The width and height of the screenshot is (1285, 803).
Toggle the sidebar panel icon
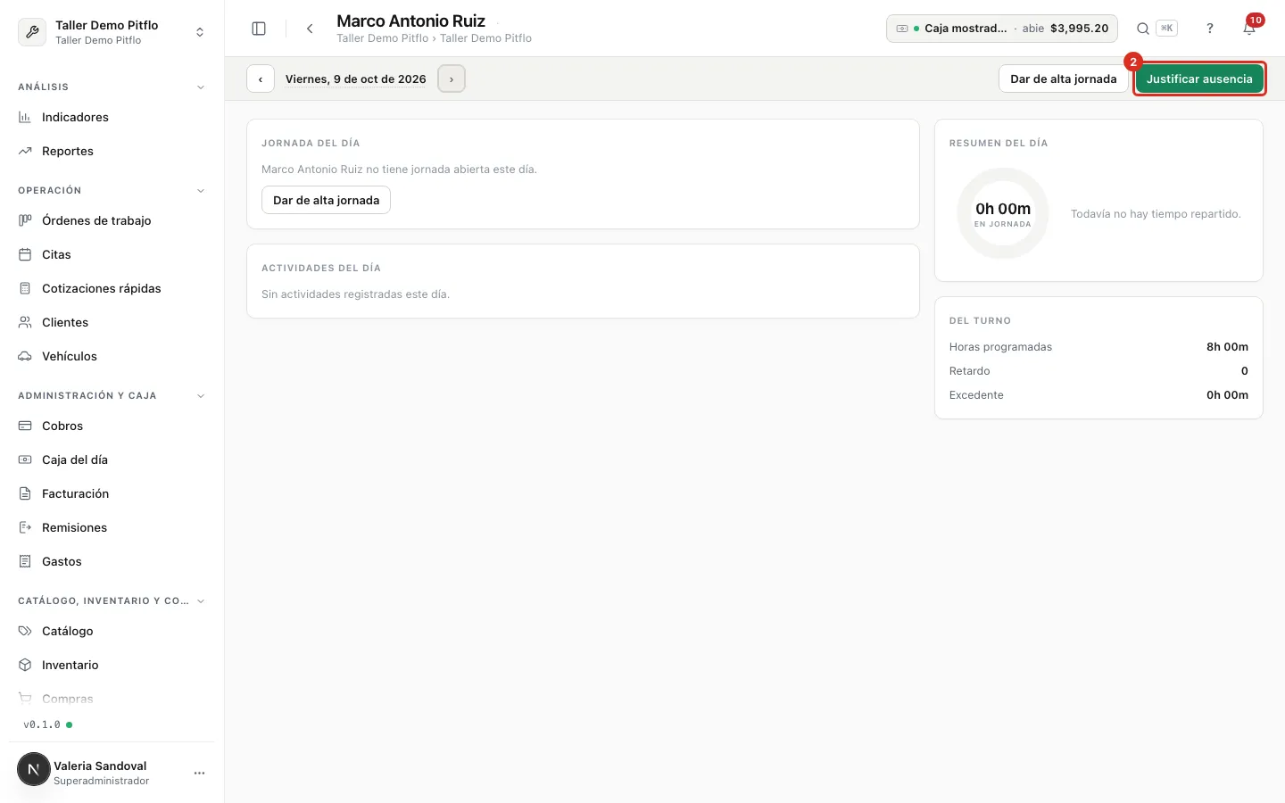click(x=259, y=29)
